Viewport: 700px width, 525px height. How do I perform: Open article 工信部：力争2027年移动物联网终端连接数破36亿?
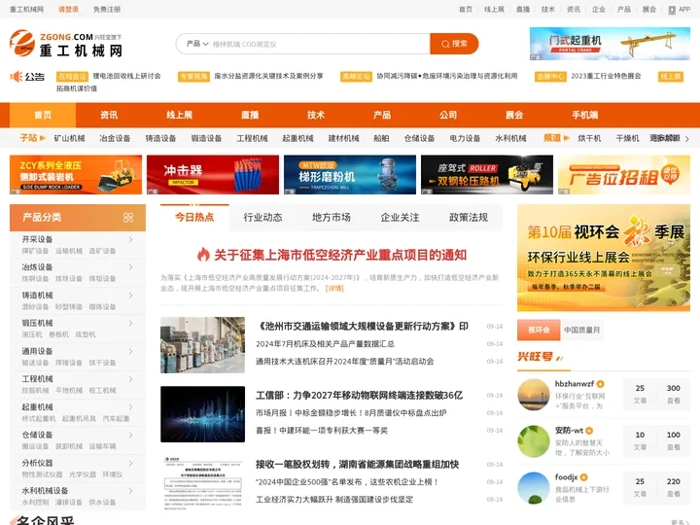click(x=360, y=396)
